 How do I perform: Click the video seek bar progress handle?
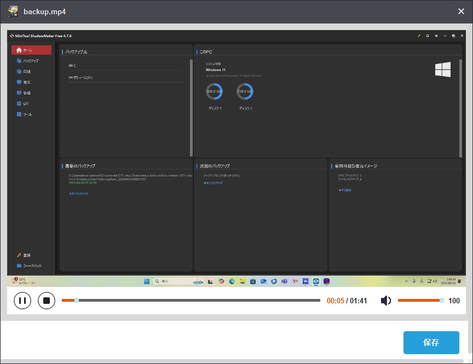coord(77,300)
